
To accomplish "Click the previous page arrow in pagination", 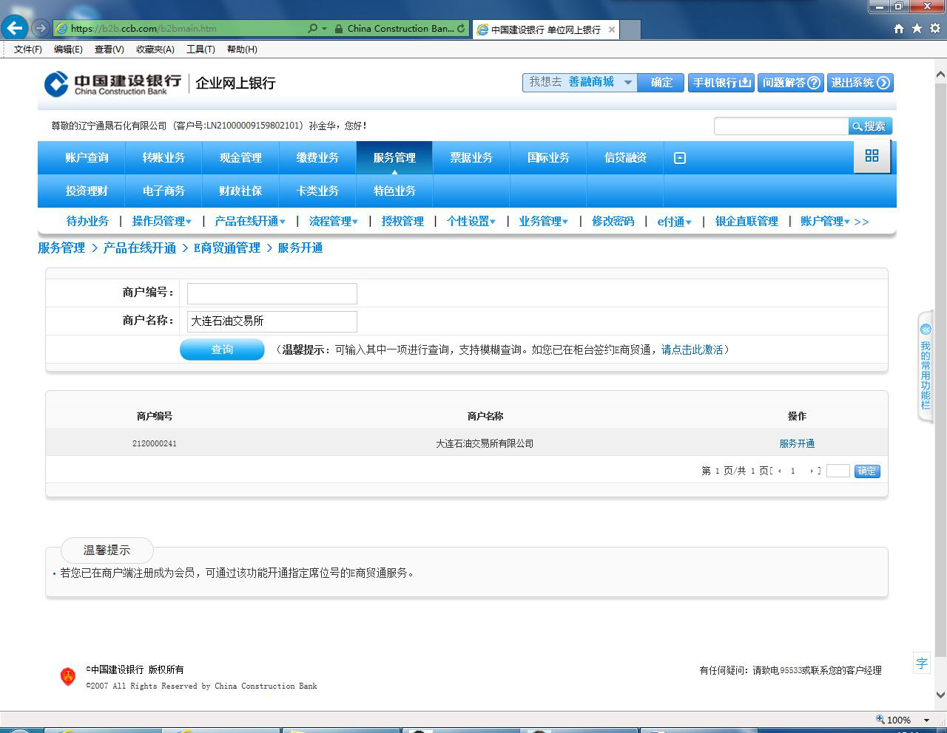I will click(780, 471).
